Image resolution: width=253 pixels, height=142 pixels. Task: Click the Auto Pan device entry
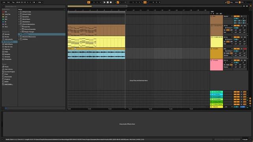coord(27,27)
